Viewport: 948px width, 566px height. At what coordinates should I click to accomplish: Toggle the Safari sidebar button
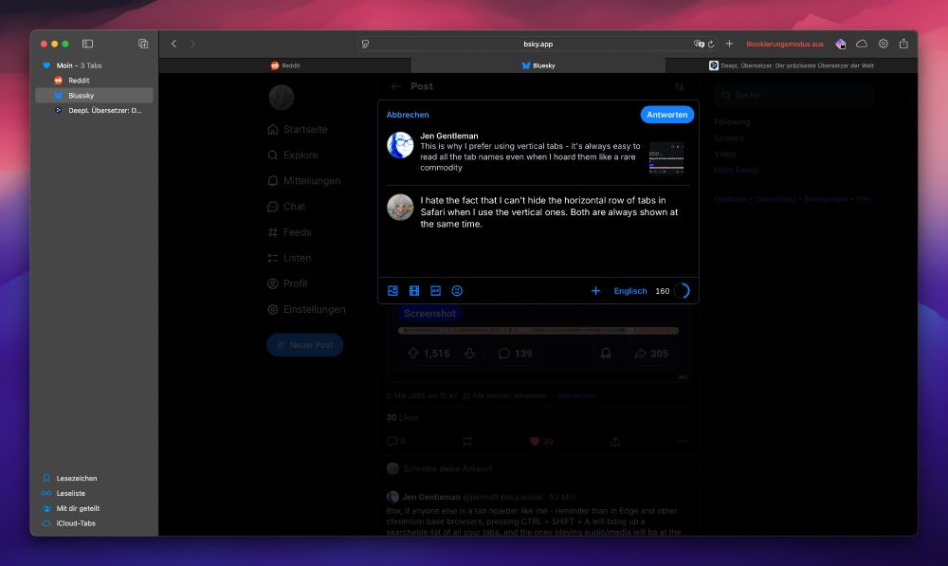[x=87, y=44]
